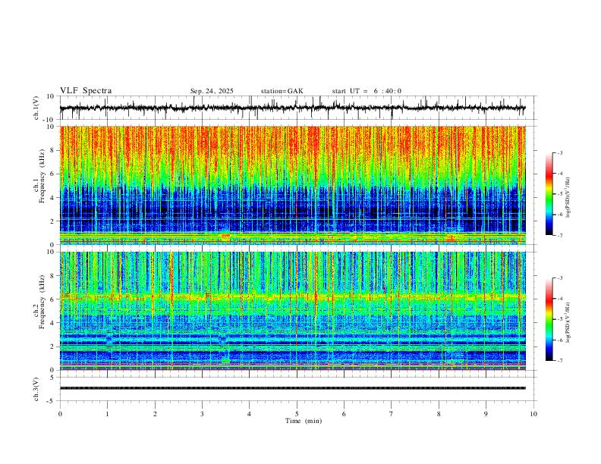The image size is (601, 464).
Task: Click the 'station=GAK' label
Action: [x=282, y=91]
